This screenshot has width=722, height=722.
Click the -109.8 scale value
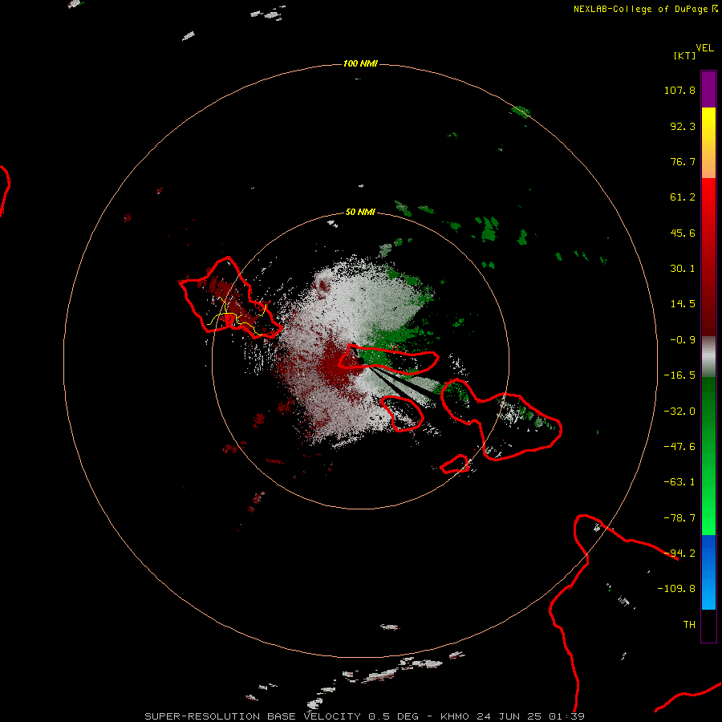pos(676,589)
